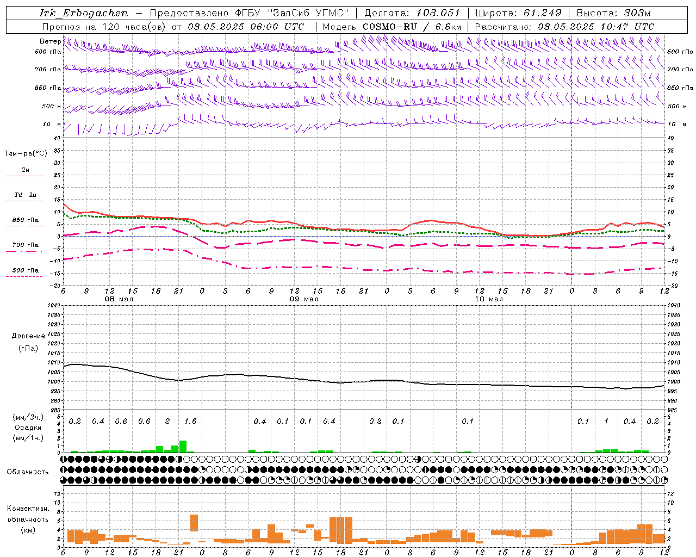Click the "Конвективн." convective cloud label
The image size is (696, 557).
(x=28, y=509)
